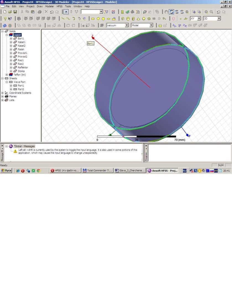Switch to HFSS 14 Opera window in taskbar
This screenshot has width=232, height=283.
65,171
